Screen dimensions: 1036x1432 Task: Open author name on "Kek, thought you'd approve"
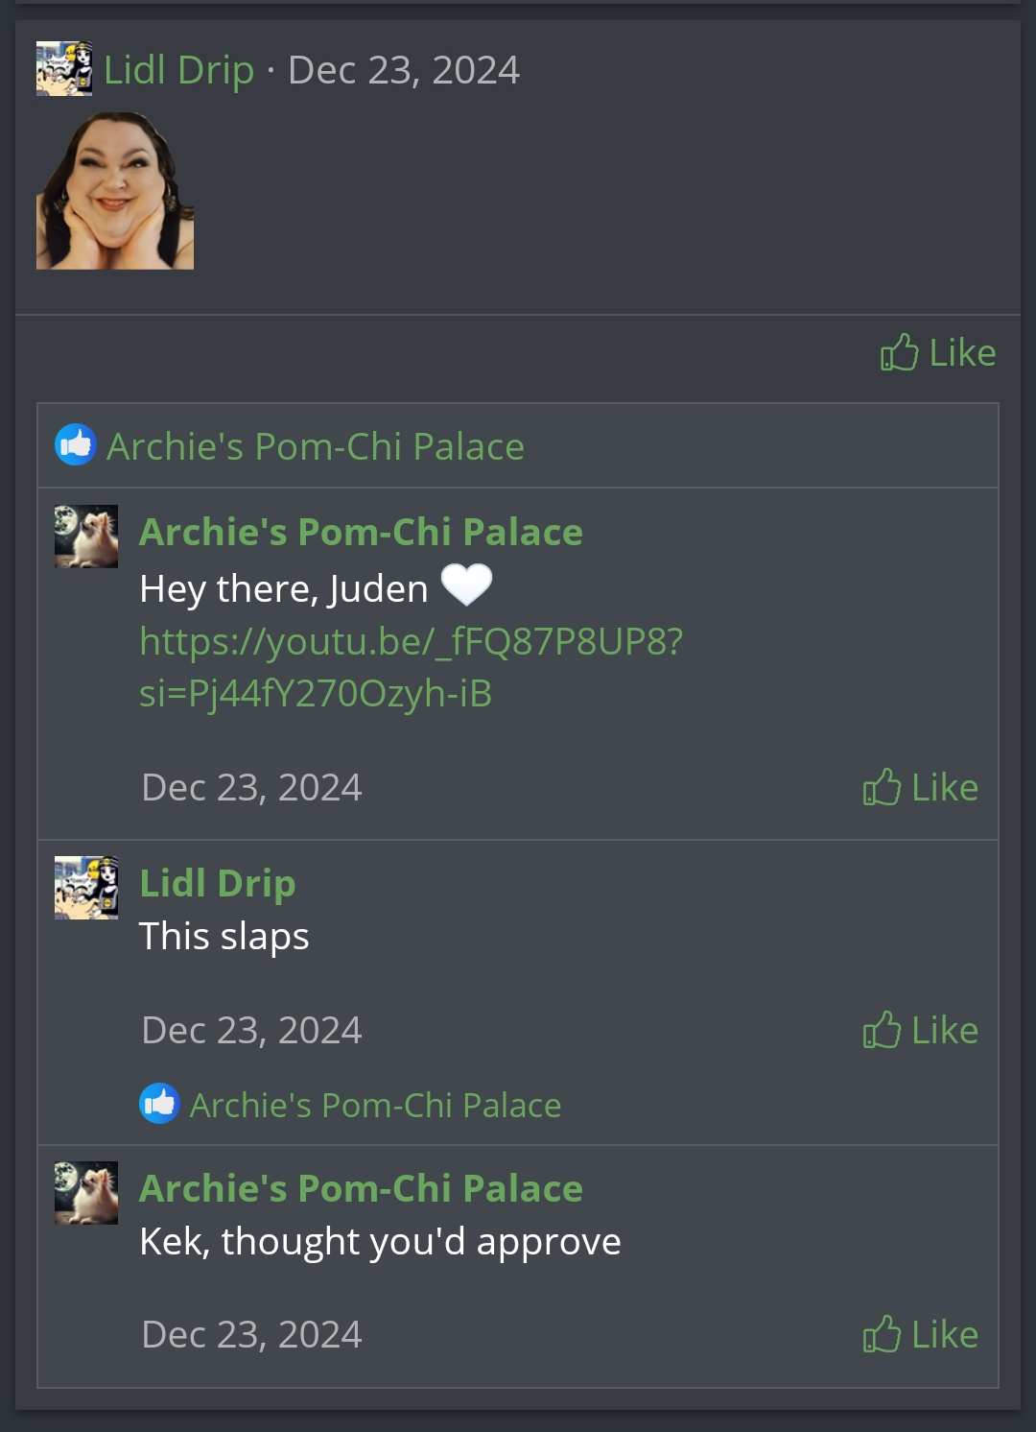(361, 1188)
